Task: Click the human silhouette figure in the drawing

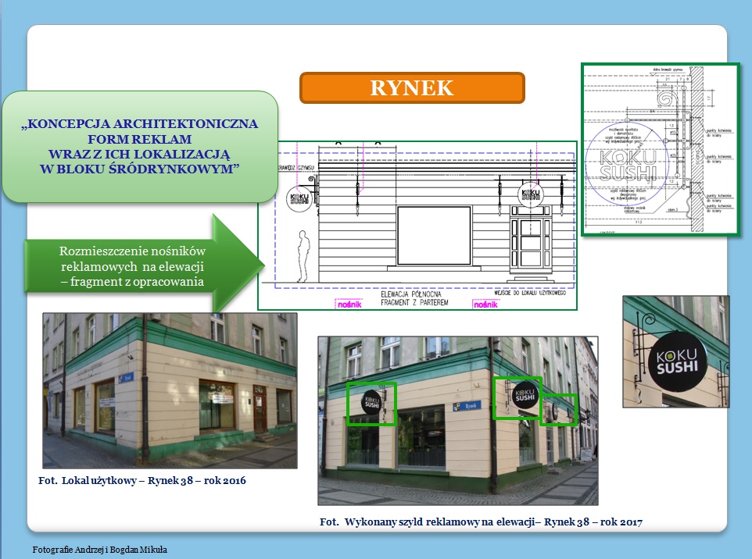Action: point(303,256)
